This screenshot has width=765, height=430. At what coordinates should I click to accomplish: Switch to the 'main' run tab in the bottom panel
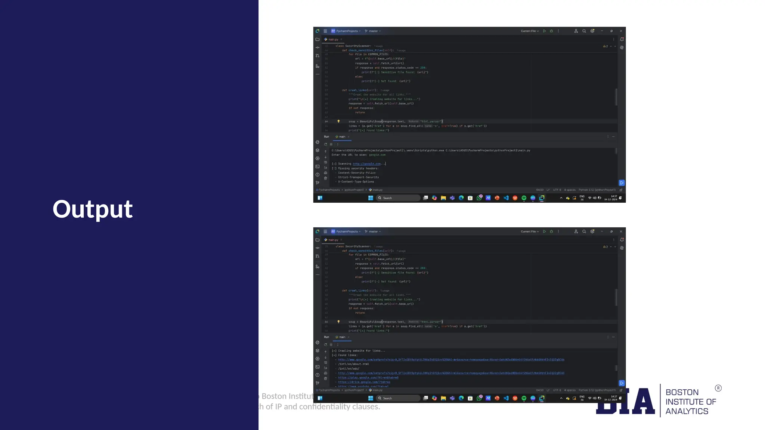pos(341,337)
